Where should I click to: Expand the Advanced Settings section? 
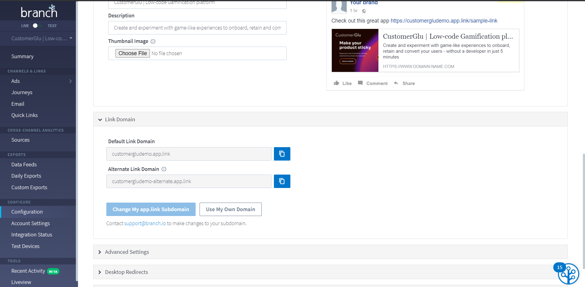point(100,252)
